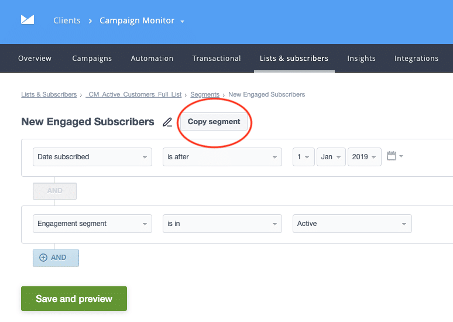Follow the Segments breadcrumb link
Screen dimensions: 453x322
(x=205, y=94)
